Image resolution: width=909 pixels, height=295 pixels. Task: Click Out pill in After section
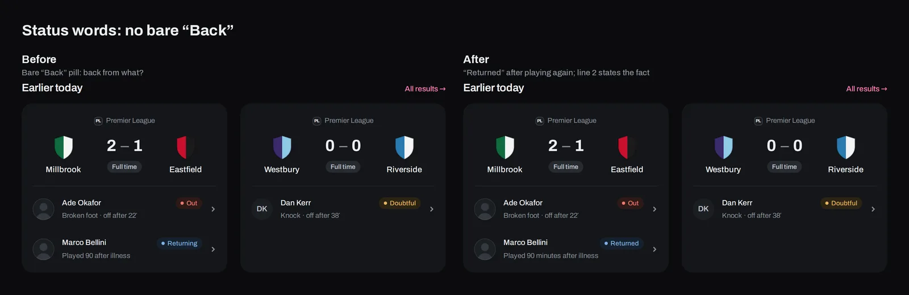[x=630, y=203]
